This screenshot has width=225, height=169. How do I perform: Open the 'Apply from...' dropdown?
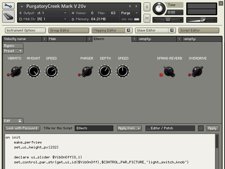click(129, 128)
